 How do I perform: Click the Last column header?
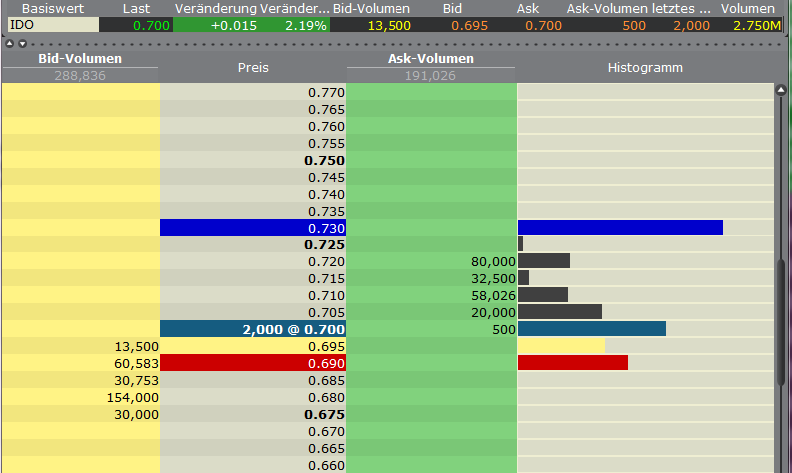(136, 9)
